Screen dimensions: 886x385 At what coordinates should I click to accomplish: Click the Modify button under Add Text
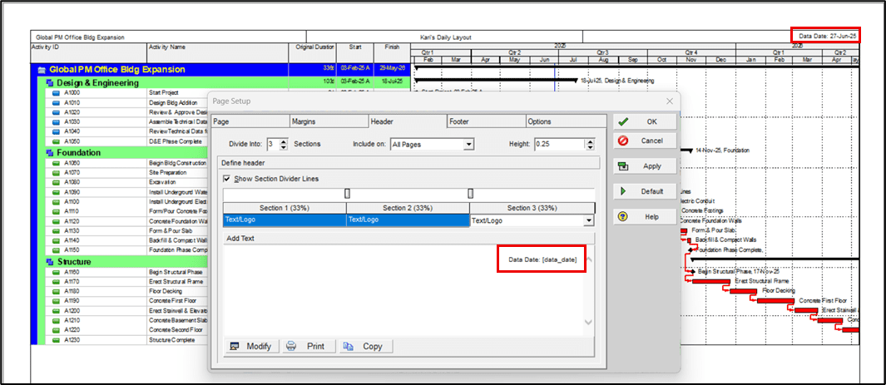pyautogui.click(x=250, y=346)
